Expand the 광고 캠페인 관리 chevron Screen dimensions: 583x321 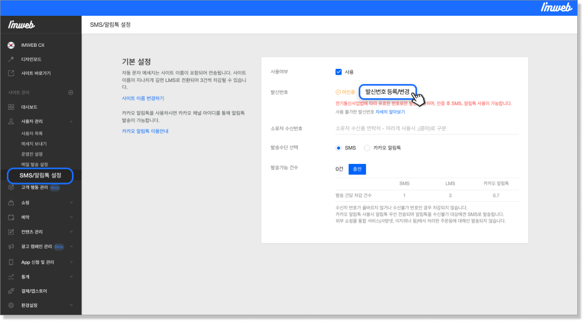click(71, 246)
